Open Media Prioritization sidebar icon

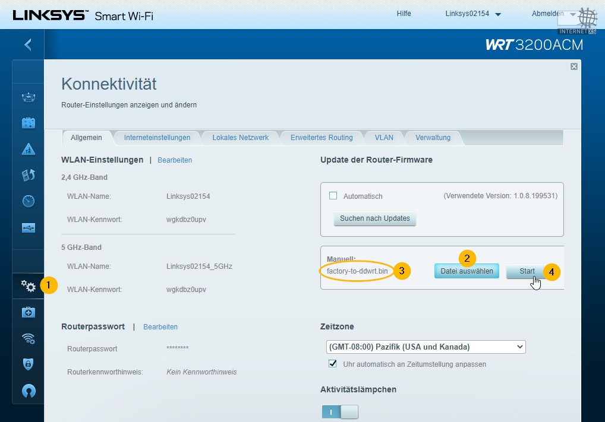click(29, 175)
